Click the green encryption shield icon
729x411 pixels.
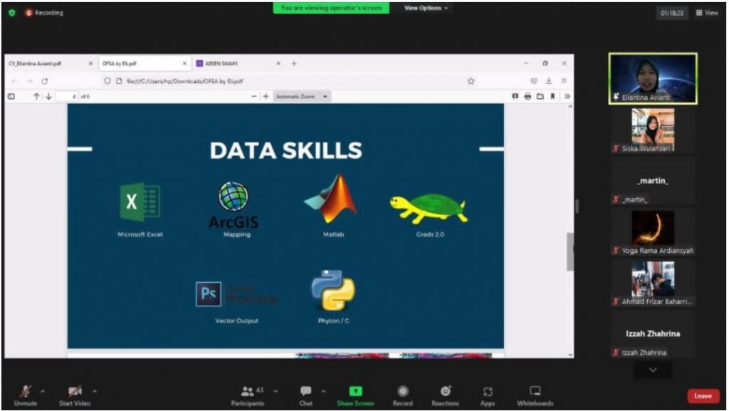click(x=12, y=13)
